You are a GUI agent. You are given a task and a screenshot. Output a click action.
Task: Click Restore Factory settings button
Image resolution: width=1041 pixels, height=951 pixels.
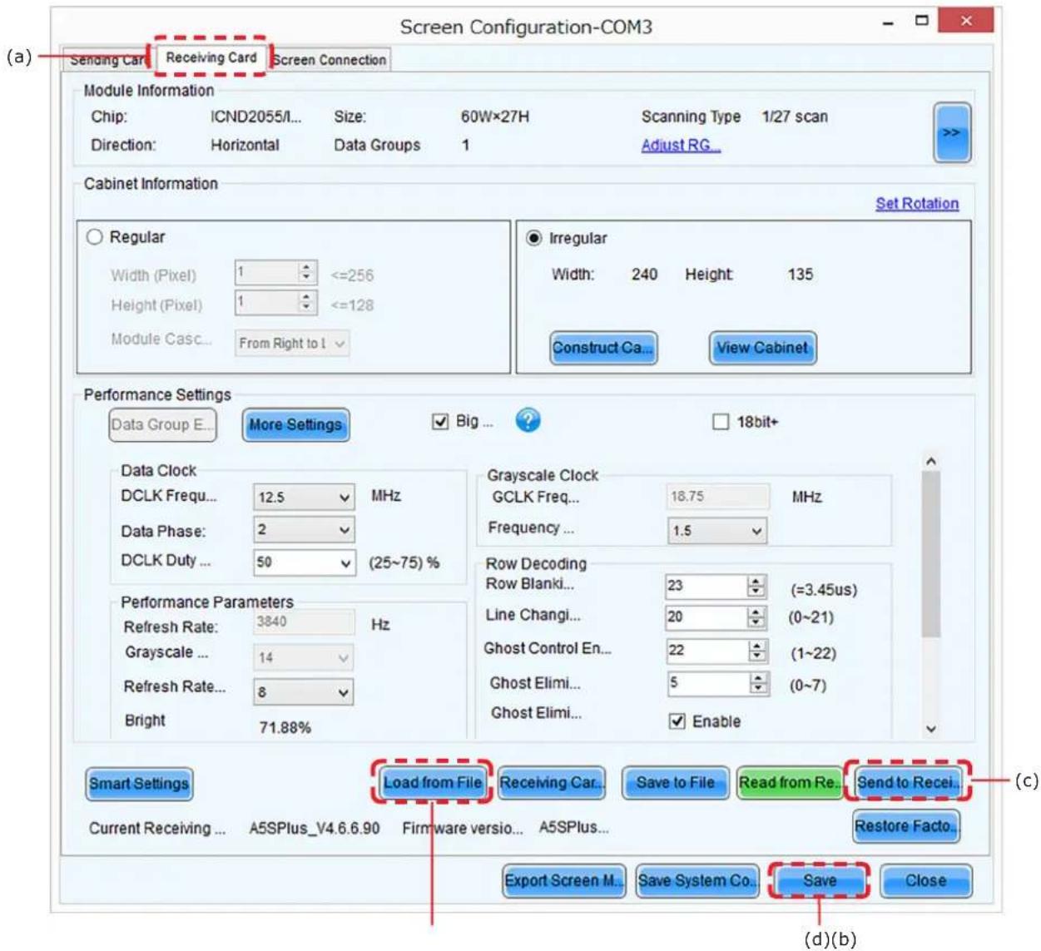(x=906, y=826)
